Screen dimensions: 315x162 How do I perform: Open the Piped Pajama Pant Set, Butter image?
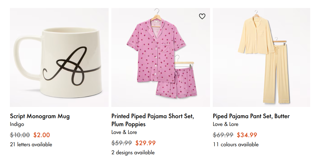coord(261,56)
